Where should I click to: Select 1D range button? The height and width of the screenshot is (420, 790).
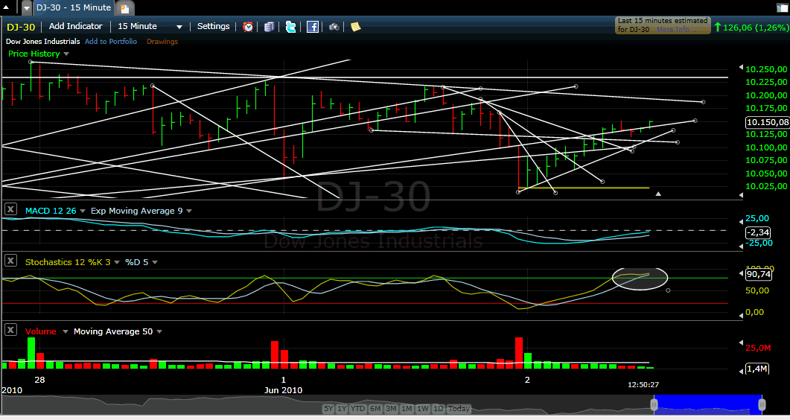click(x=439, y=409)
